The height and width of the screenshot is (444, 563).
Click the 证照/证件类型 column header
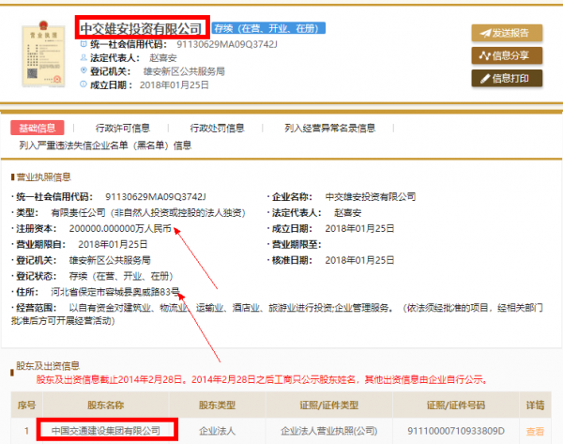(x=329, y=406)
